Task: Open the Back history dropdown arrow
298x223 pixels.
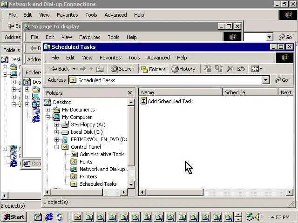Action: pos(74,69)
